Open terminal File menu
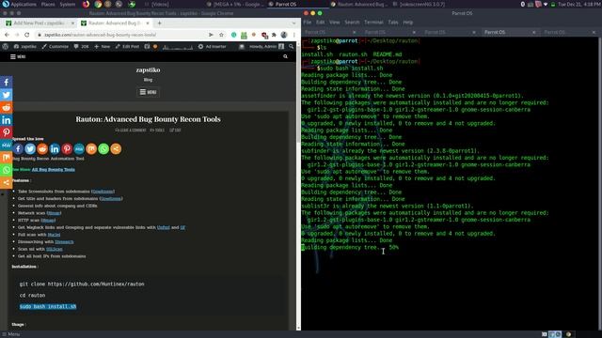602x338 pixels. (308, 23)
